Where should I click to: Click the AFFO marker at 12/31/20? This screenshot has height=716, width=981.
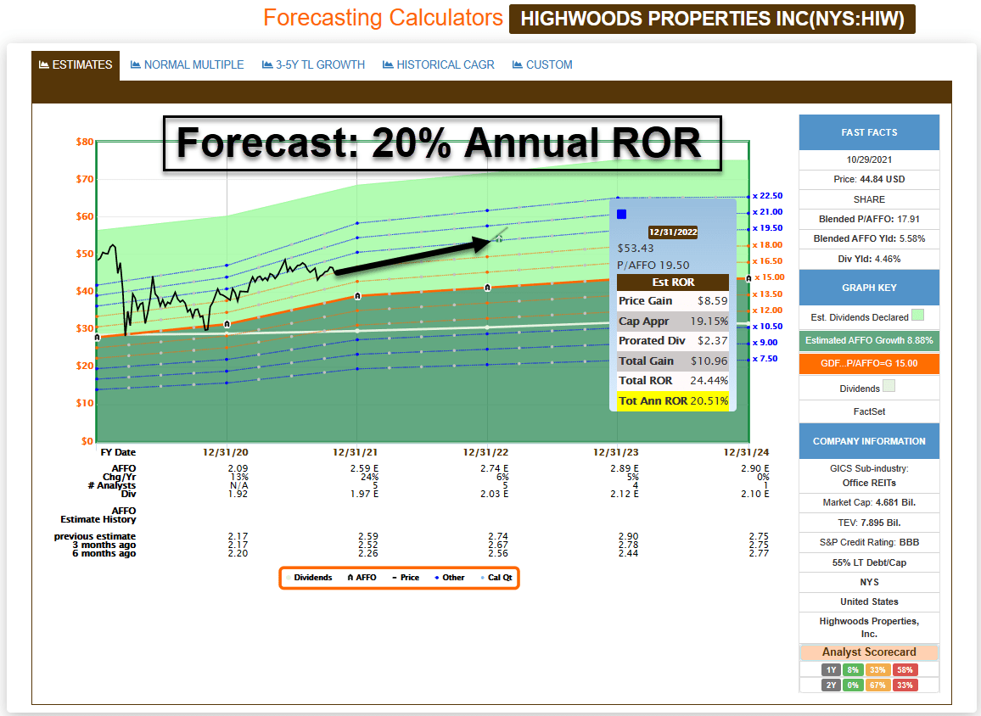(x=227, y=324)
